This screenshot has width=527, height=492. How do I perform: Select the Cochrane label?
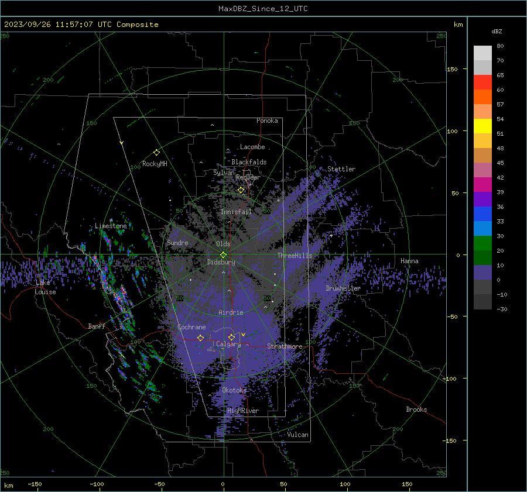click(x=191, y=327)
